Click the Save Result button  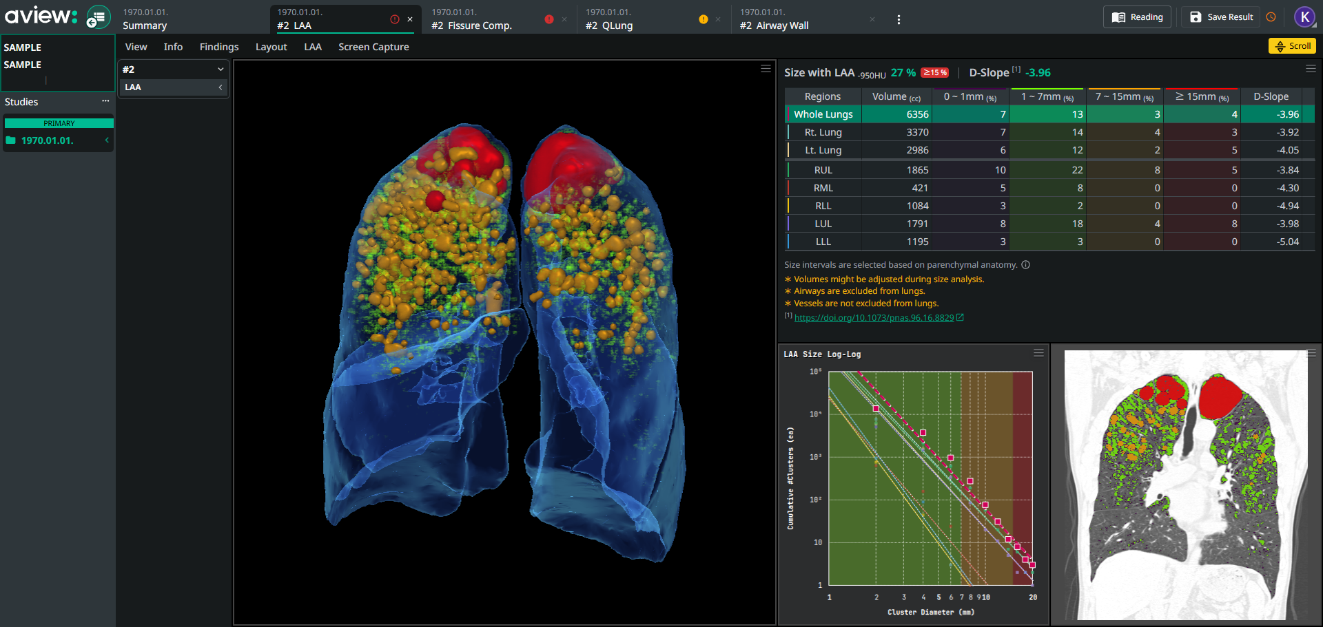(1221, 17)
